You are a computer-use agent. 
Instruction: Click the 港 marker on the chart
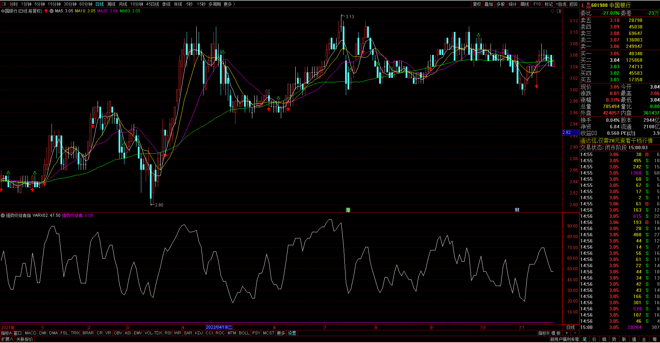click(x=348, y=210)
